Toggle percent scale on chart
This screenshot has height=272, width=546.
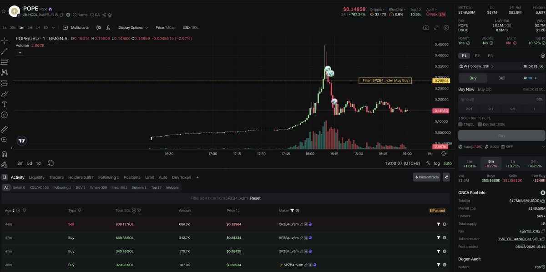(428, 163)
